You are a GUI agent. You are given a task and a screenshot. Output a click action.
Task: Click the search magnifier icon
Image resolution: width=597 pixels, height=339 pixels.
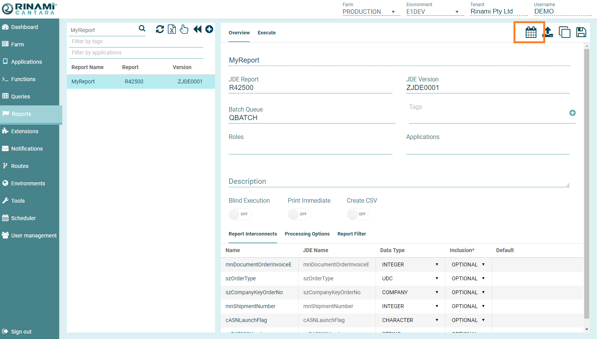coord(142,29)
